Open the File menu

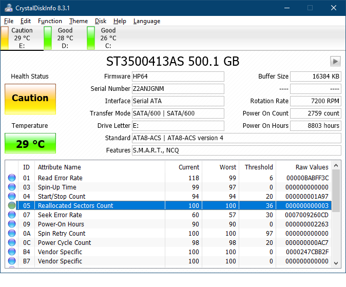click(x=9, y=21)
